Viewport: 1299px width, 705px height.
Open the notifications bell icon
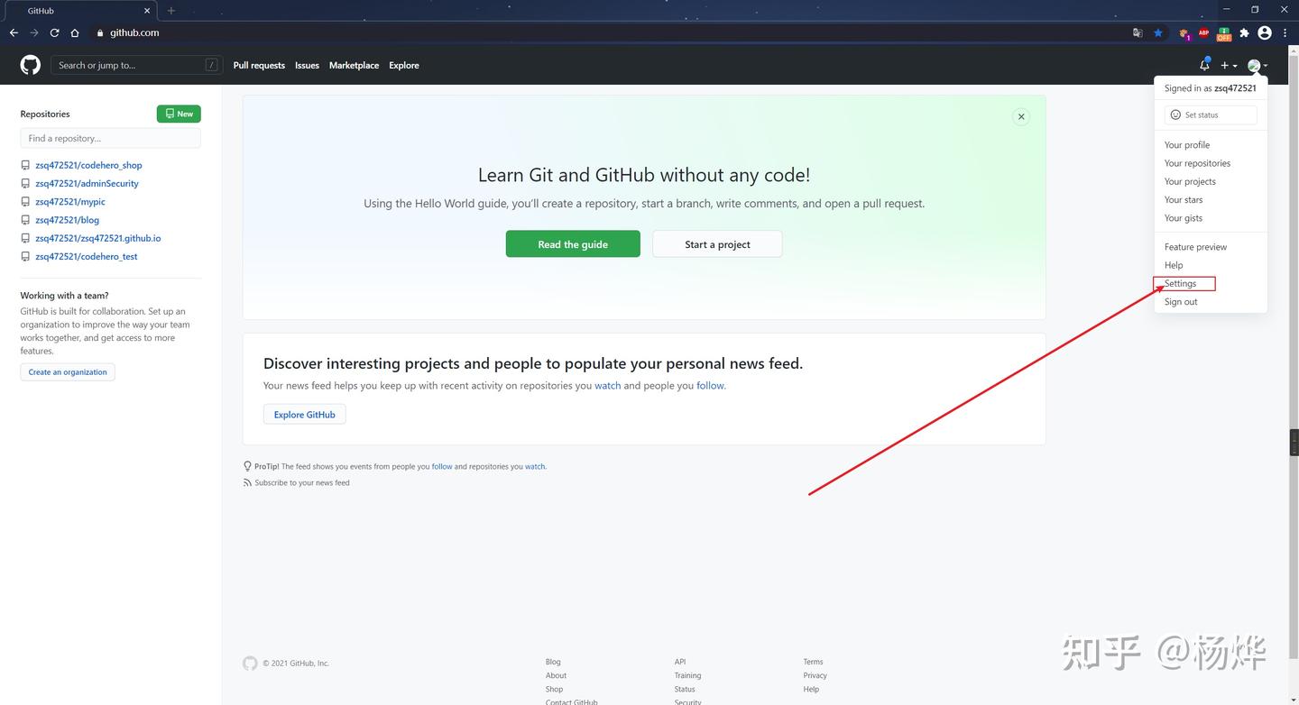[x=1202, y=64]
